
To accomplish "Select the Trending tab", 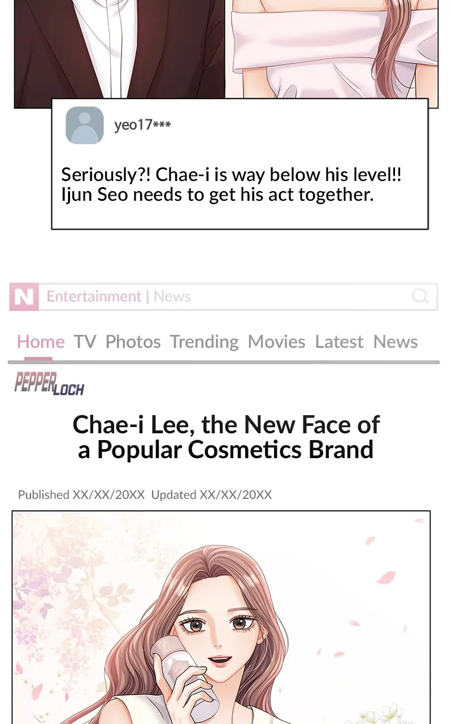I will coord(204,342).
